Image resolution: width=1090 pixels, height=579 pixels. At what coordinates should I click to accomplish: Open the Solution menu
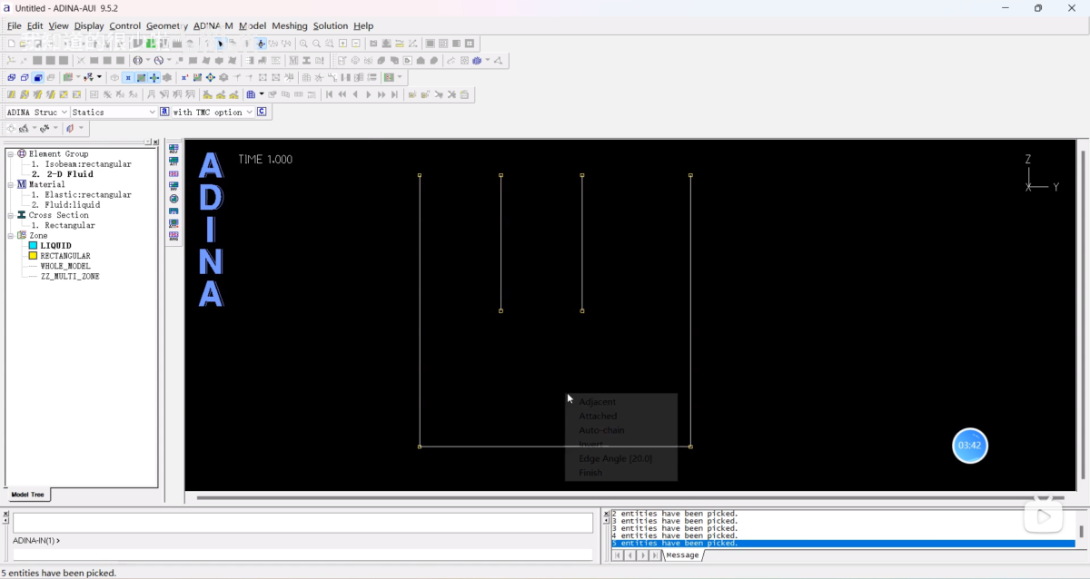tap(331, 25)
